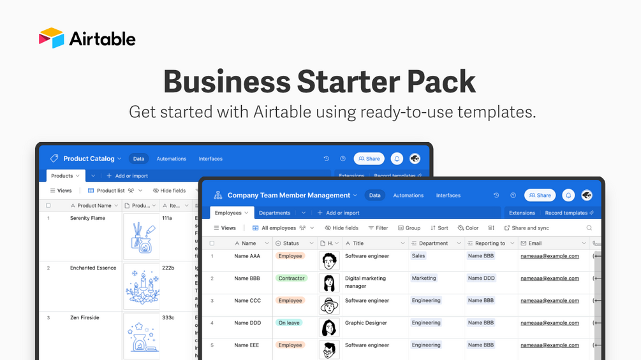Viewport: 641px width, 360px height.
Task: Open headshot thumbnail of Name CCC
Action: (329, 305)
